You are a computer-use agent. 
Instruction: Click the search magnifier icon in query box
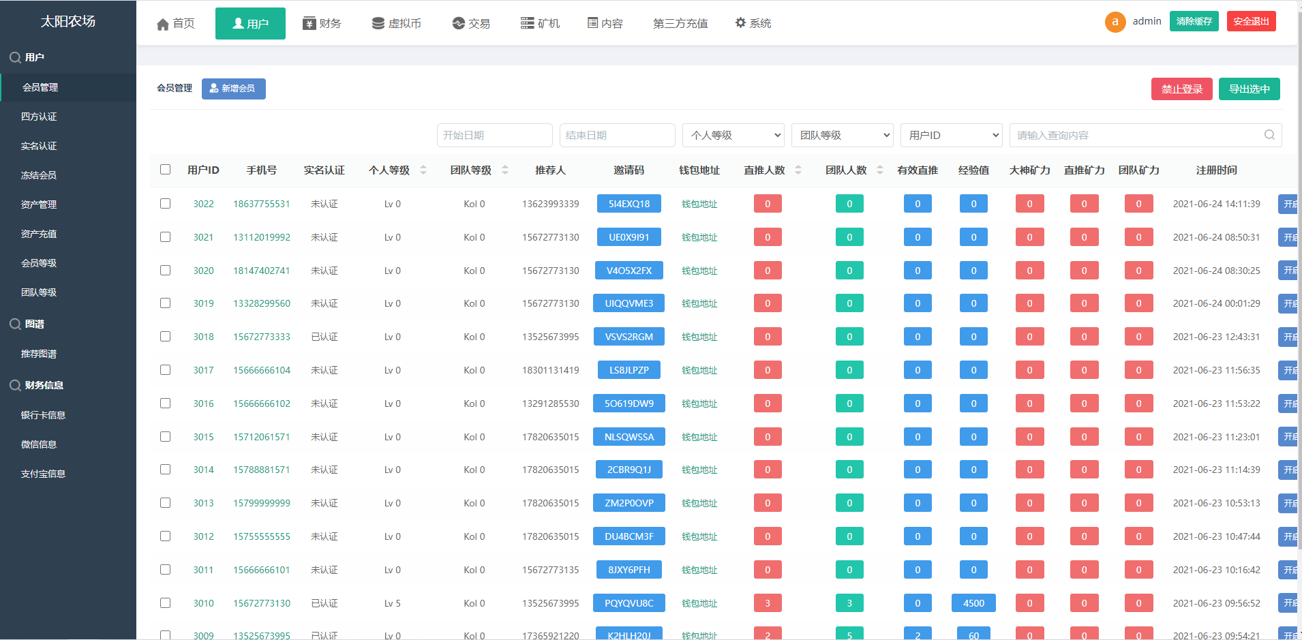1269,135
